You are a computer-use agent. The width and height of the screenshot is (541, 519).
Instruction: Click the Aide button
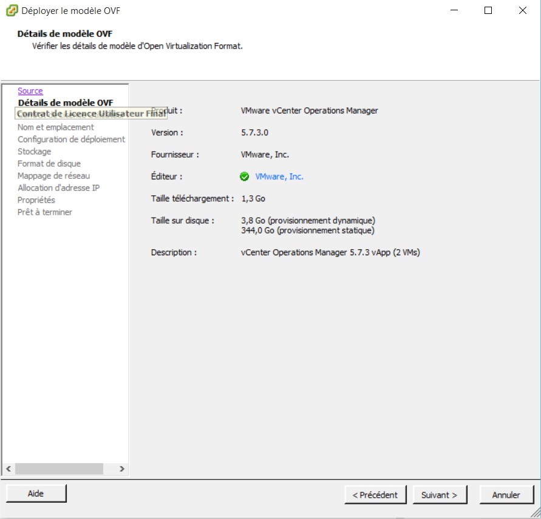[x=36, y=494]
